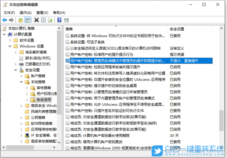Select 公钥策略 tree item
The image size is (227, 158).
pyautogui.click(x=38, y=117)
